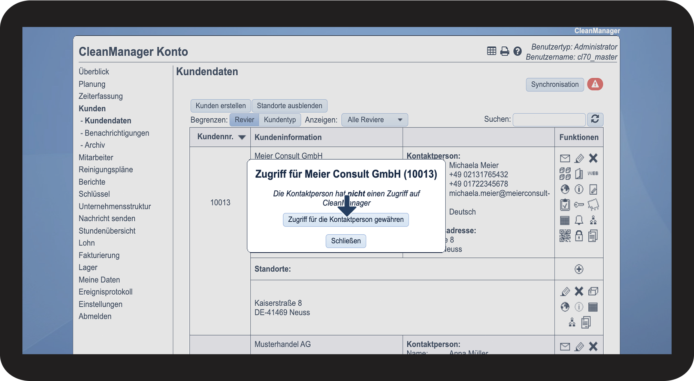Select the Revier filter toggle
694x381 pixels.
[244, 120]
